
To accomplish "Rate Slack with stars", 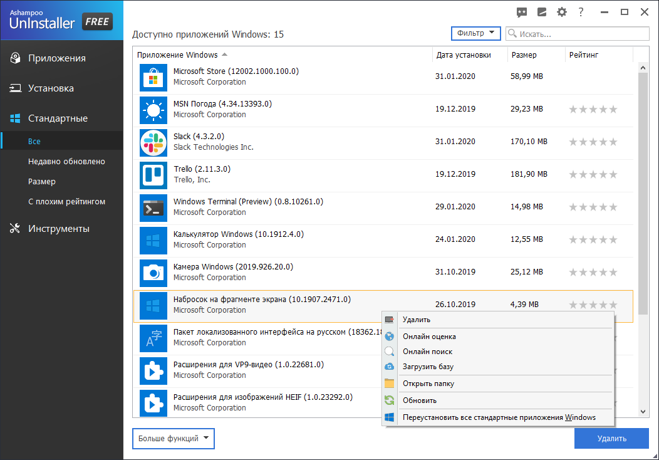I will click(x=593, y=142).
